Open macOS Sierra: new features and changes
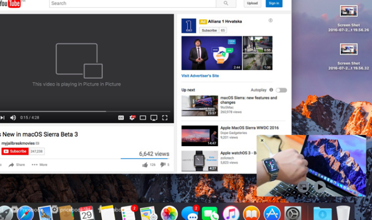 tap(248, 100)
